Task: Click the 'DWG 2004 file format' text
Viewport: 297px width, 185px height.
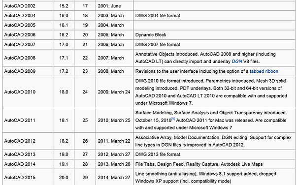Action: [x=158, y=16]
